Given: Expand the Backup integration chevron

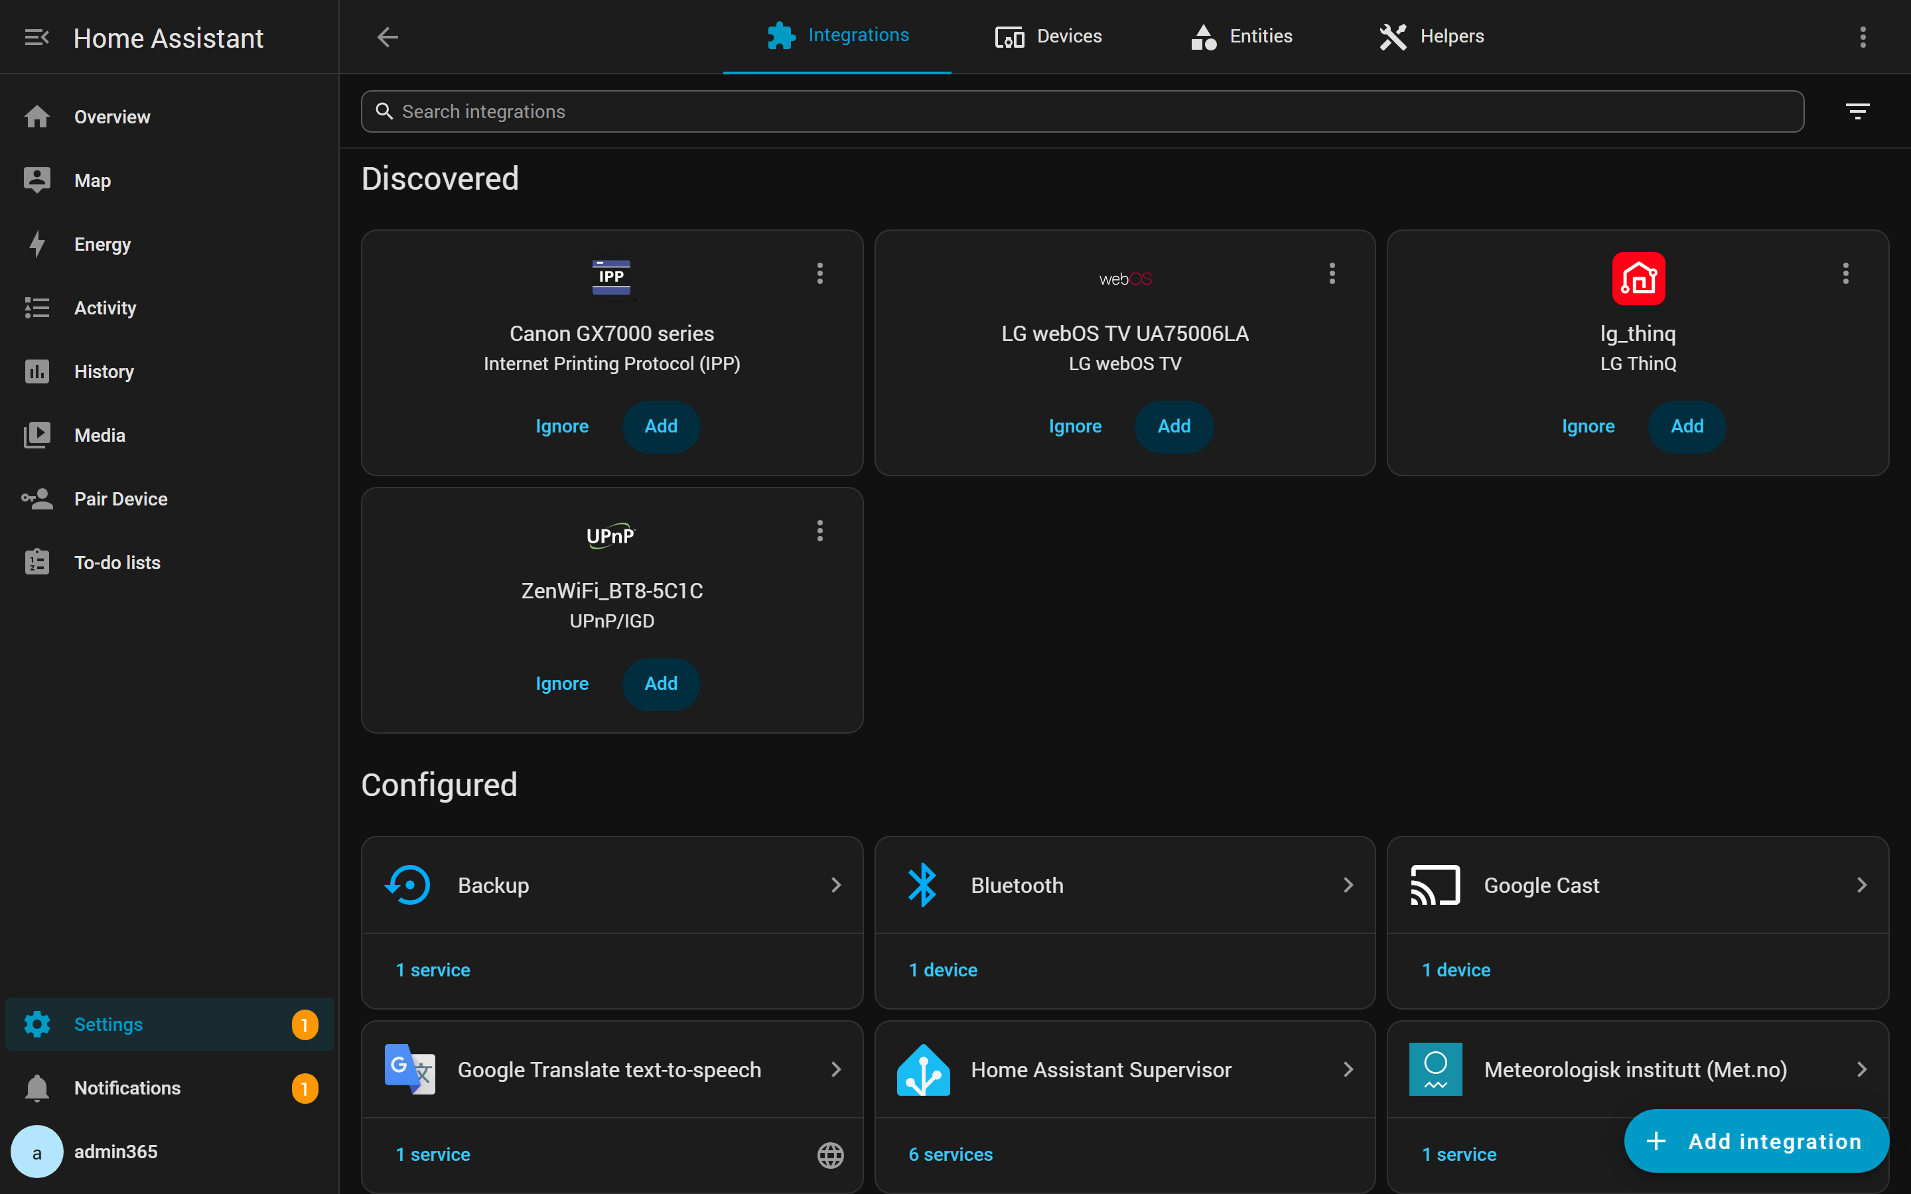Looking at the screenshot, I should click(x=835, y=886).
